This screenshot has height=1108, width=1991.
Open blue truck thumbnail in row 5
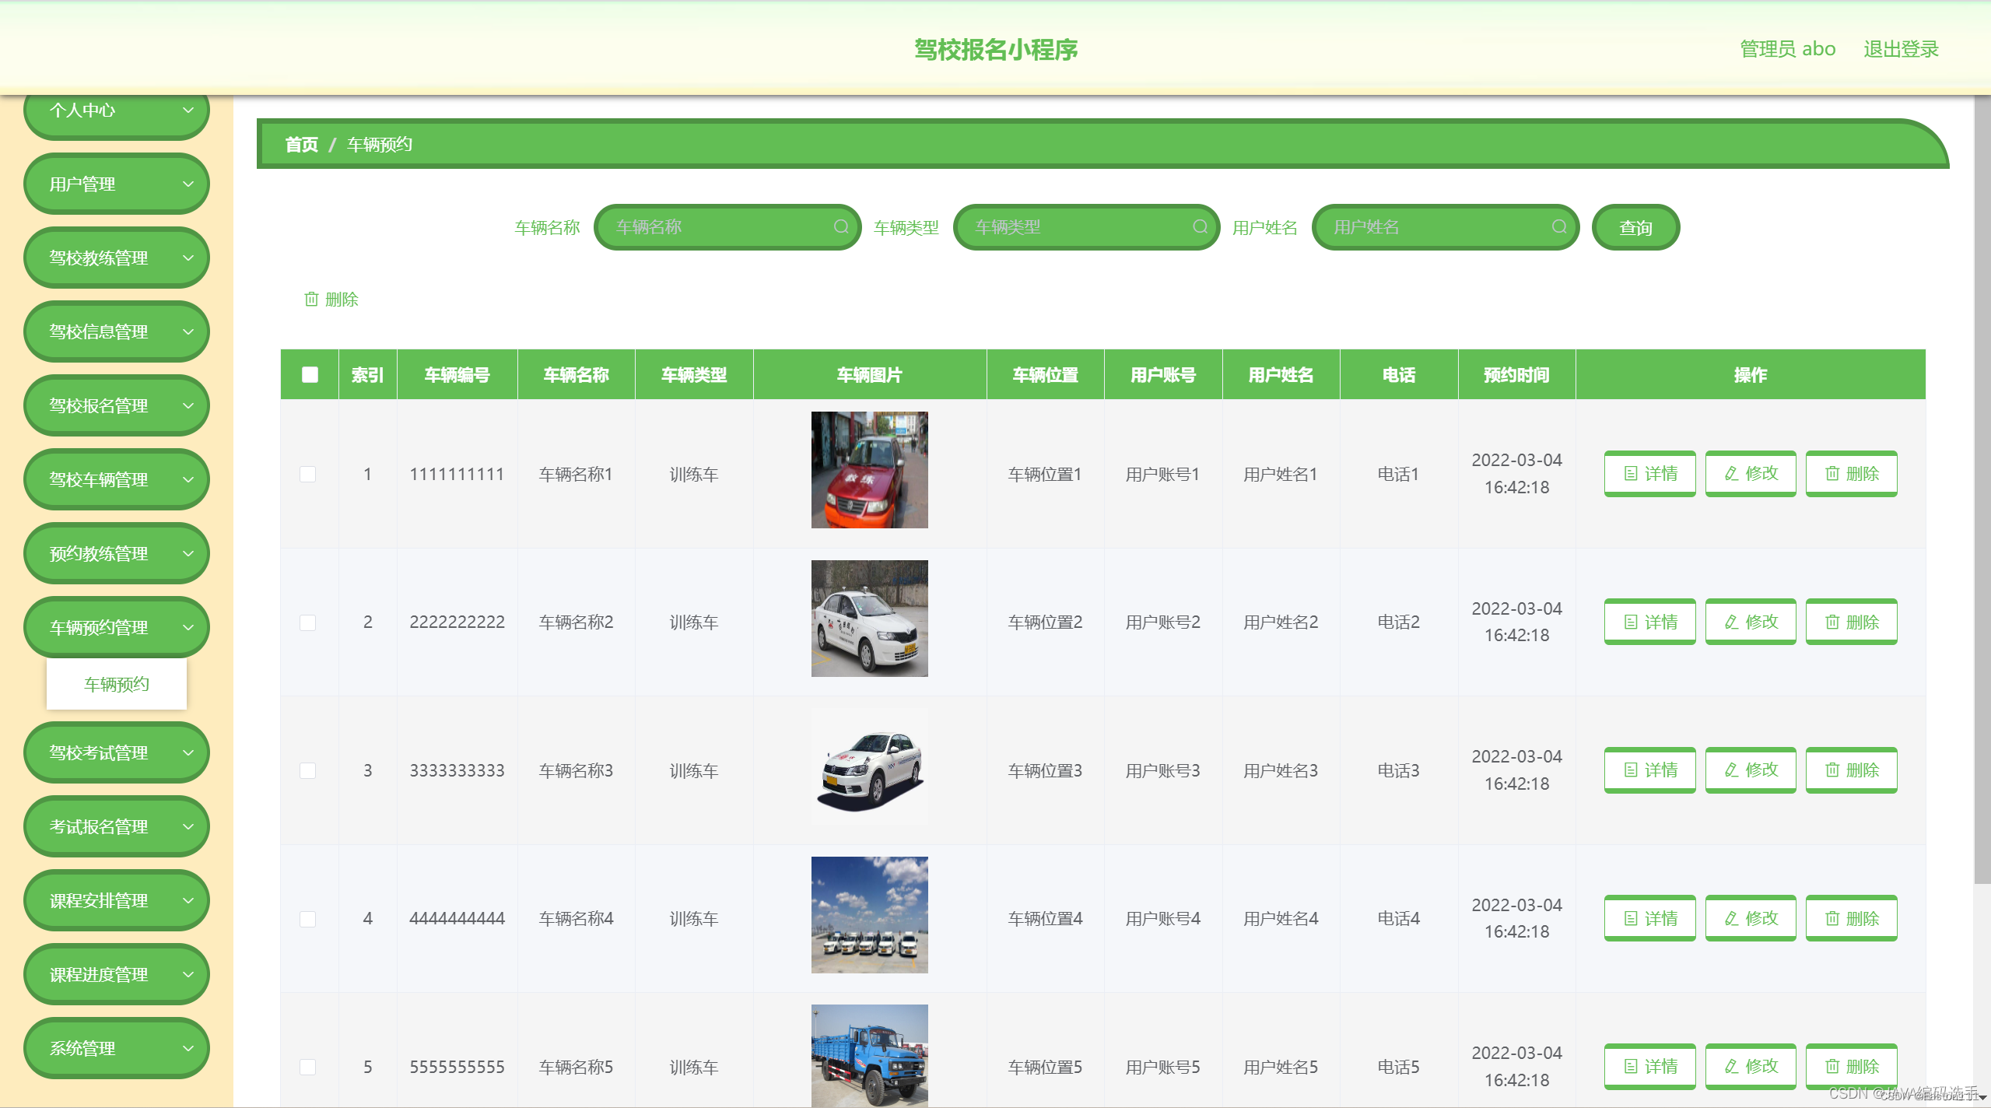[870, 1056]
